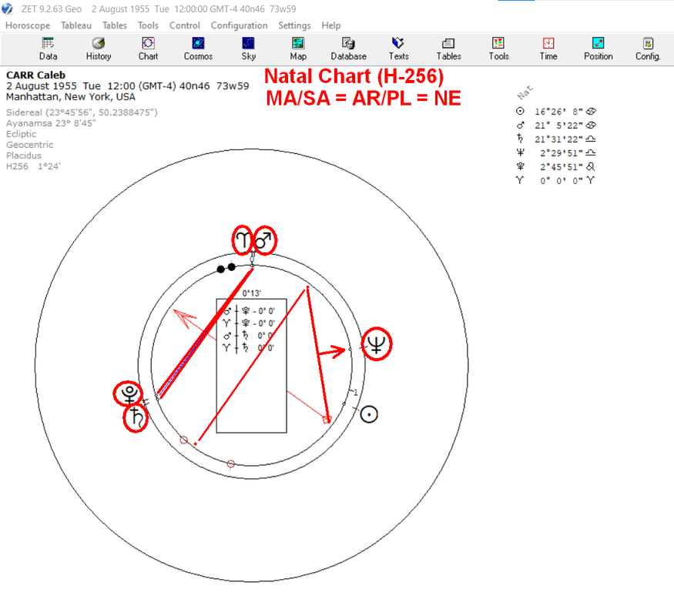Image resolution: width=674 pixels, height=616 pixels.
Task: Select the Pluto row 2°45'51" in list
Action: point(556,166)
